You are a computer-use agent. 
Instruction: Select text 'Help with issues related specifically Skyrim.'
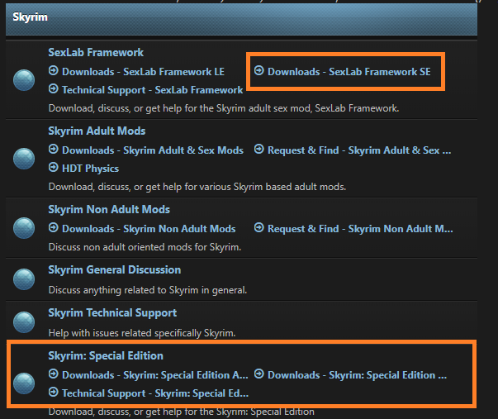(x=142, y=333)
